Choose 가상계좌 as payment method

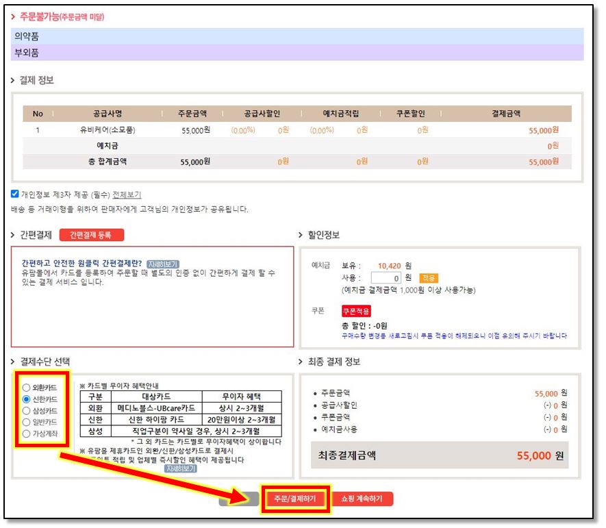pyautogui.click(x=27, y=433)
